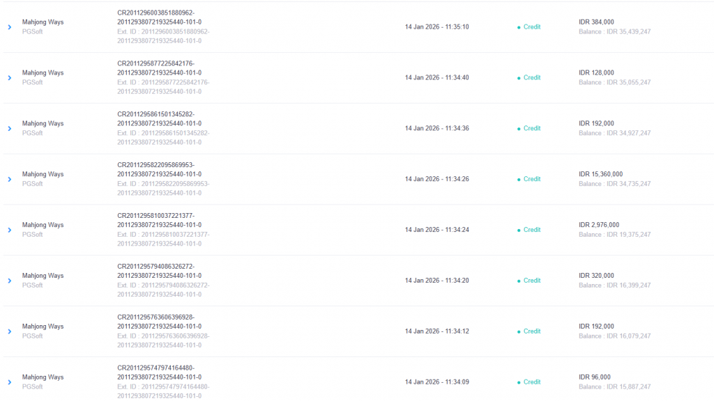Screen dimensions: 714x401
Task: Select transaction ID CR2011296003851880962
Action: (159, 17)
